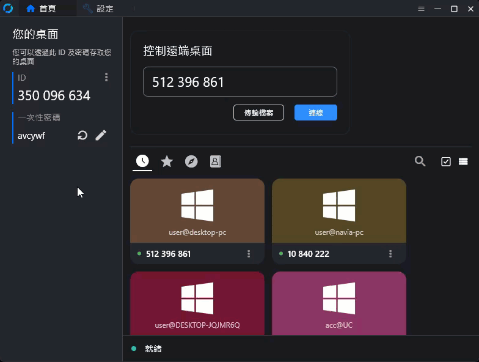Close the RustDesk window
Viewport: 479px width, 362px height.
coord(470,9)
